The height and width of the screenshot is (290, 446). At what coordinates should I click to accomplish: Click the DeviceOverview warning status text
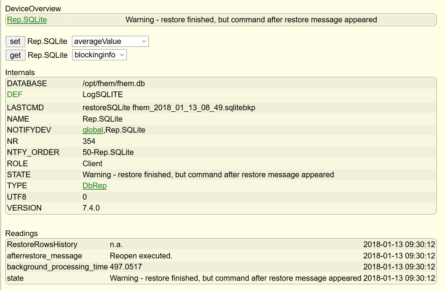pos(251,20)
